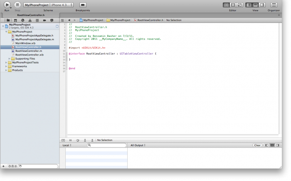Screen dimensions: 291x181
Task: Toggle the Breakpoints button
Action: pos(83,5)
